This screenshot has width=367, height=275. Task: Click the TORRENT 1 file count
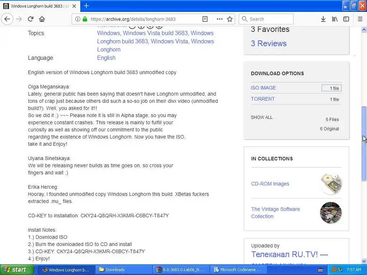[x=334, y=100]
